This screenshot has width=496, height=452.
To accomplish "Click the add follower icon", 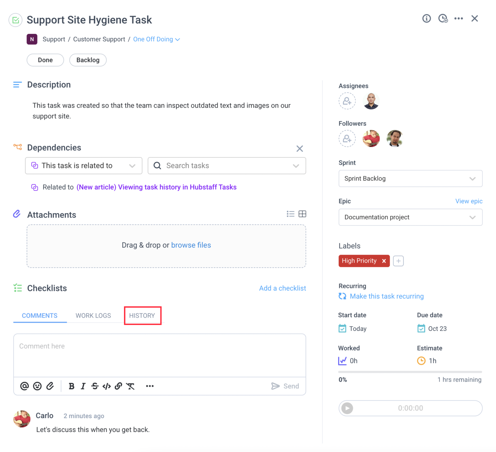I will tap(347, 139).
